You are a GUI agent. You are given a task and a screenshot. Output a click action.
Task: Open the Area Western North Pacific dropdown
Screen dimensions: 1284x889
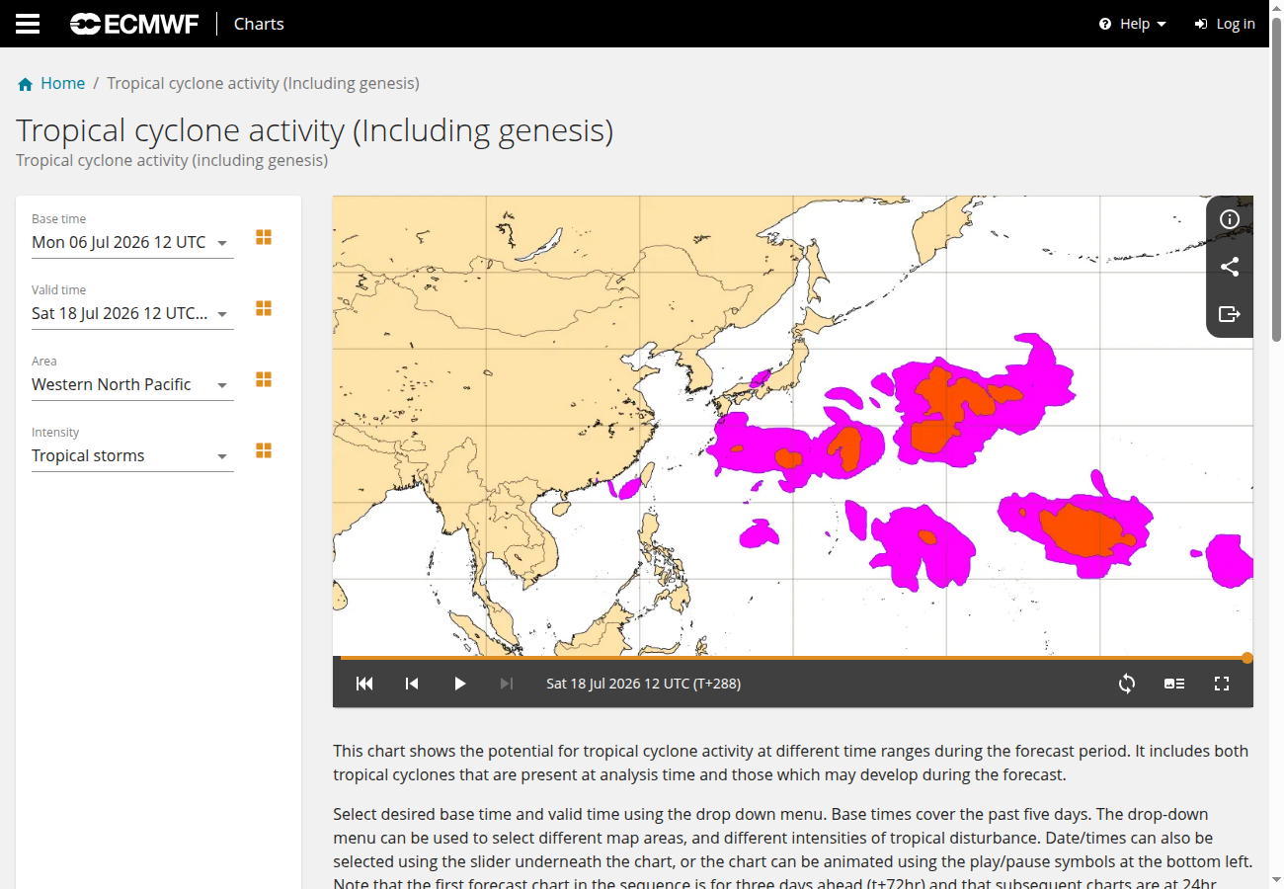click(x=132, y=384)
